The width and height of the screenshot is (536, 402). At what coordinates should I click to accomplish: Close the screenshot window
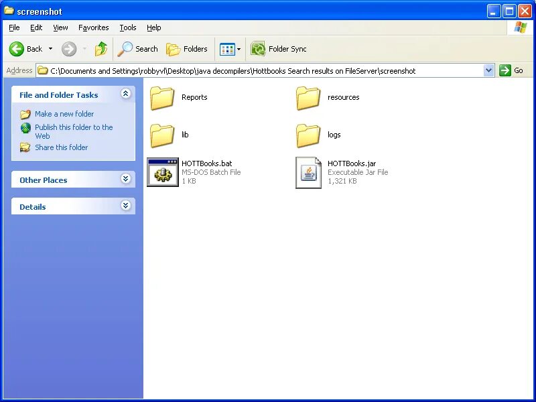pos(525,11)
